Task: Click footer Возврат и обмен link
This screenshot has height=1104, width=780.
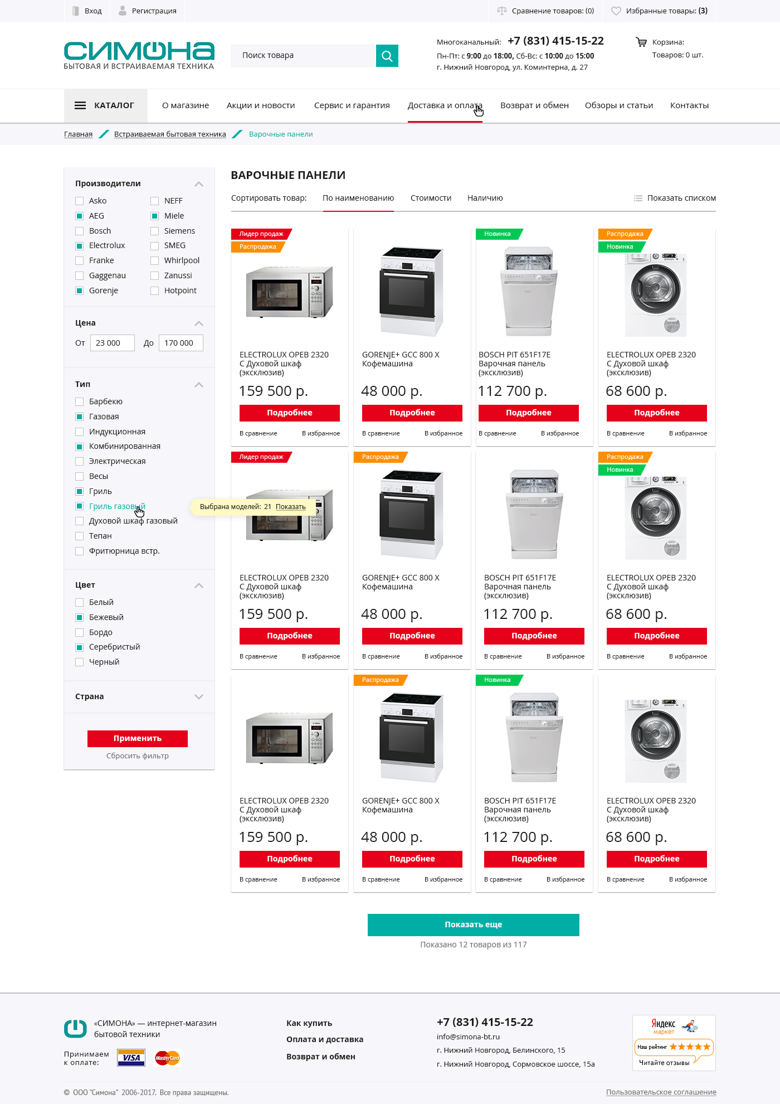Action: click(321, 1057)
